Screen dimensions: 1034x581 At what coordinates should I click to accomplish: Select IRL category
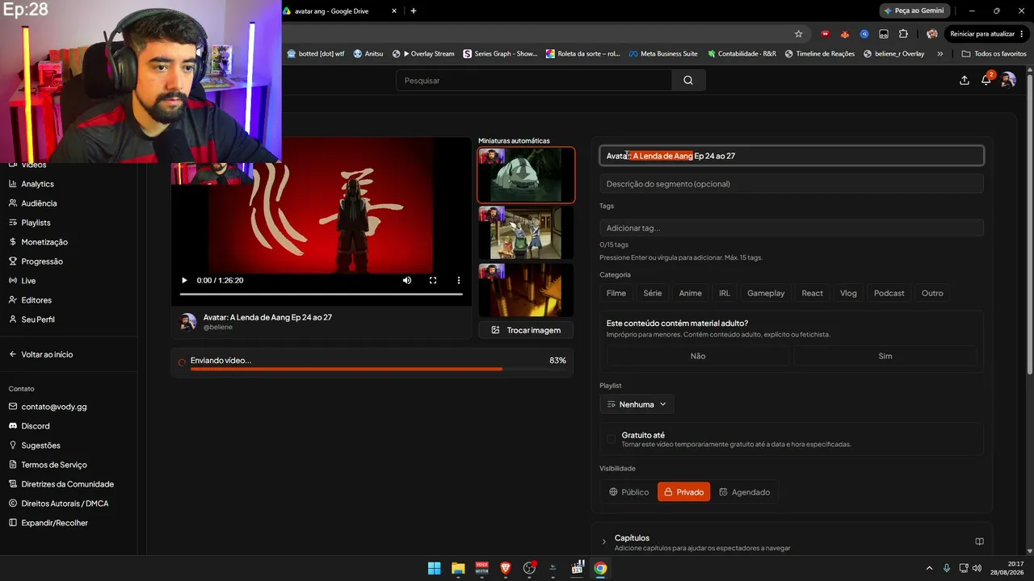tap(725, 293)
